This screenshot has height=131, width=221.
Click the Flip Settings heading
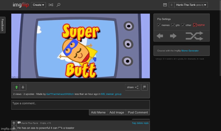tap(164, 19)
